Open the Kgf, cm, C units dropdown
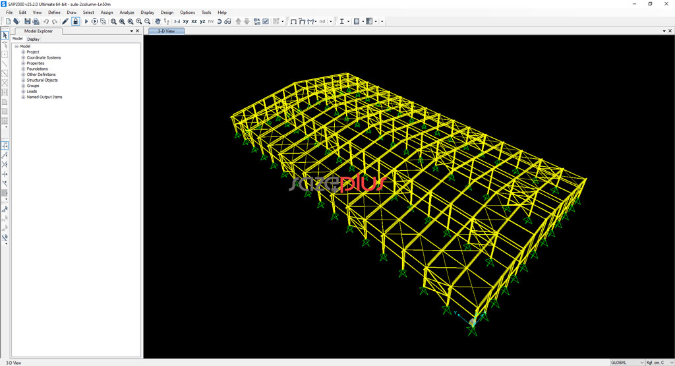Screen dimensions: 675x366 (659, 363)
